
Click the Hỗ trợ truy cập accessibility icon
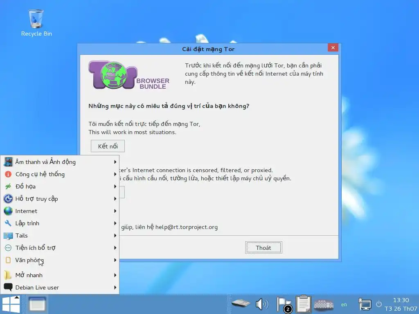tap(8, 199)
